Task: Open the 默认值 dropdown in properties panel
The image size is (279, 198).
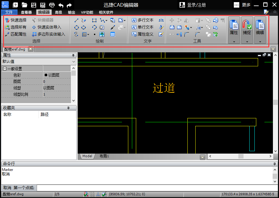Action: (39, 61)
